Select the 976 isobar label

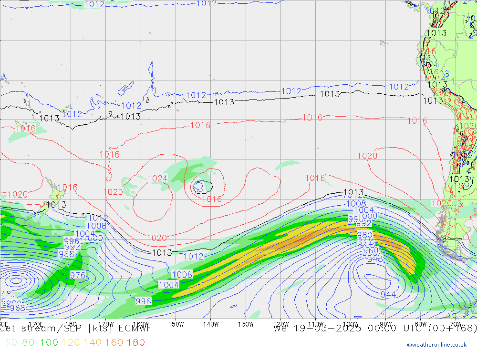[78, 275]
